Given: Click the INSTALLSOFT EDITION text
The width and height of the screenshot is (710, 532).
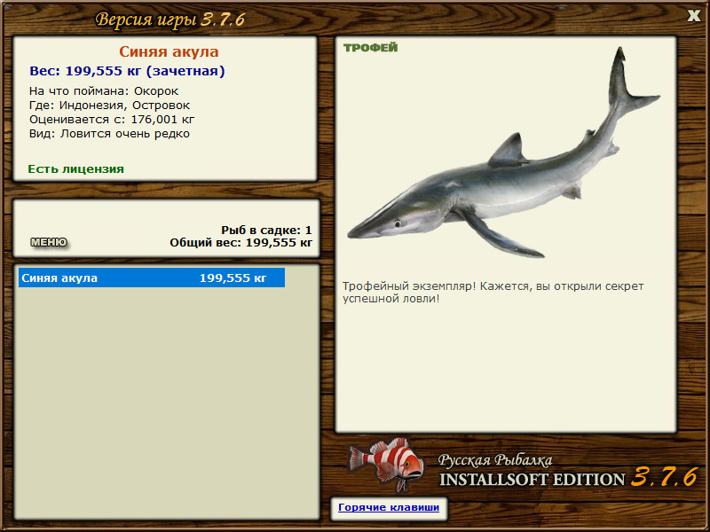Looking at the screenshot, I should coord(532,480).
